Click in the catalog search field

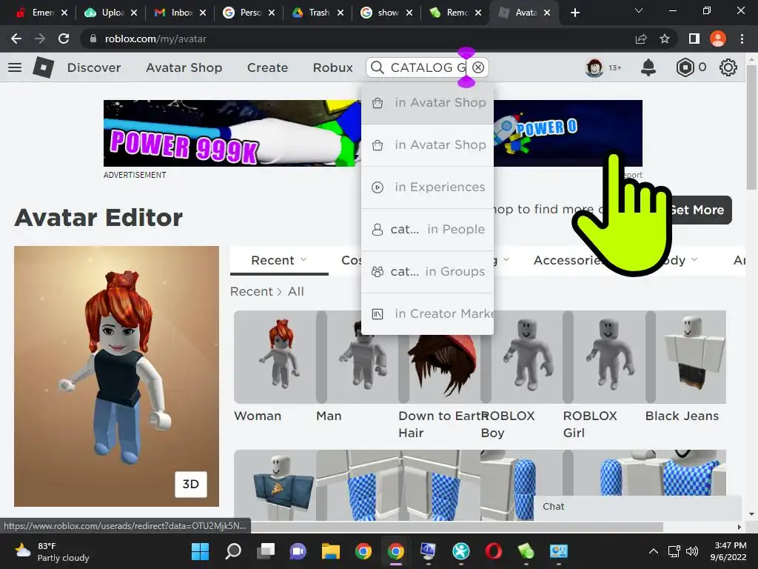428,67
